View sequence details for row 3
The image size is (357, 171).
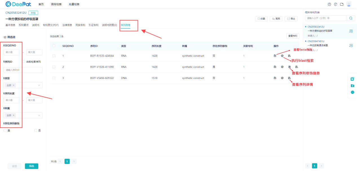289,78
